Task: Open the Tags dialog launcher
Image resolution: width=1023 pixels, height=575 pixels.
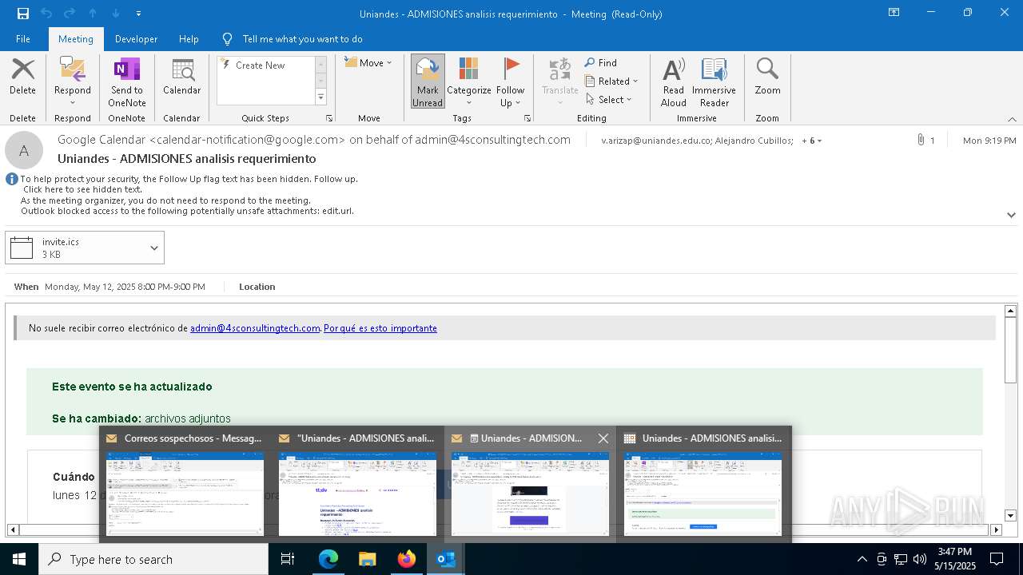Action: (527, 118)
